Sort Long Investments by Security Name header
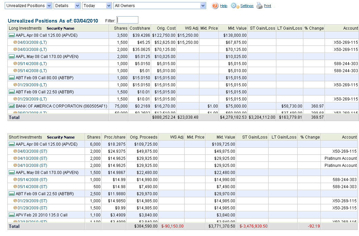Viewport: 359px width, 236px height. (x=60, y=28)
